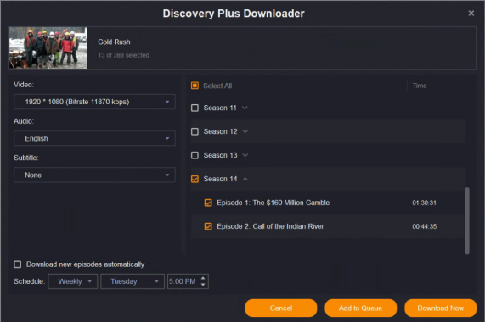Collapse Season 14 with its chevron

(245, 179)
